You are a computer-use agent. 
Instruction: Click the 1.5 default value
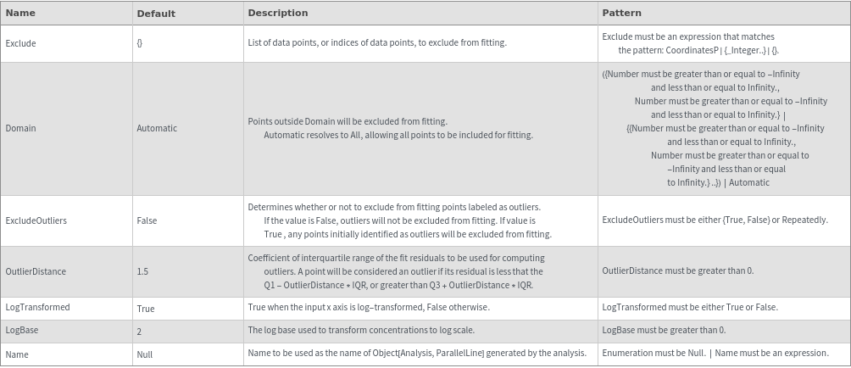pos(142,271)
